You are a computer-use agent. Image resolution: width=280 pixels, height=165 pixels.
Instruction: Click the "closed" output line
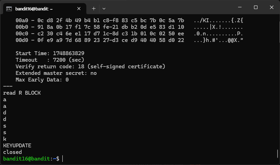[12, 152]
